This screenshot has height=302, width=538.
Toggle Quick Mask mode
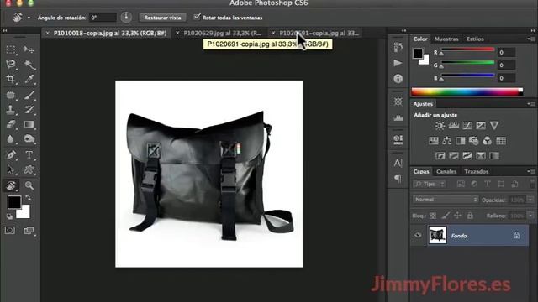(10, 230)
